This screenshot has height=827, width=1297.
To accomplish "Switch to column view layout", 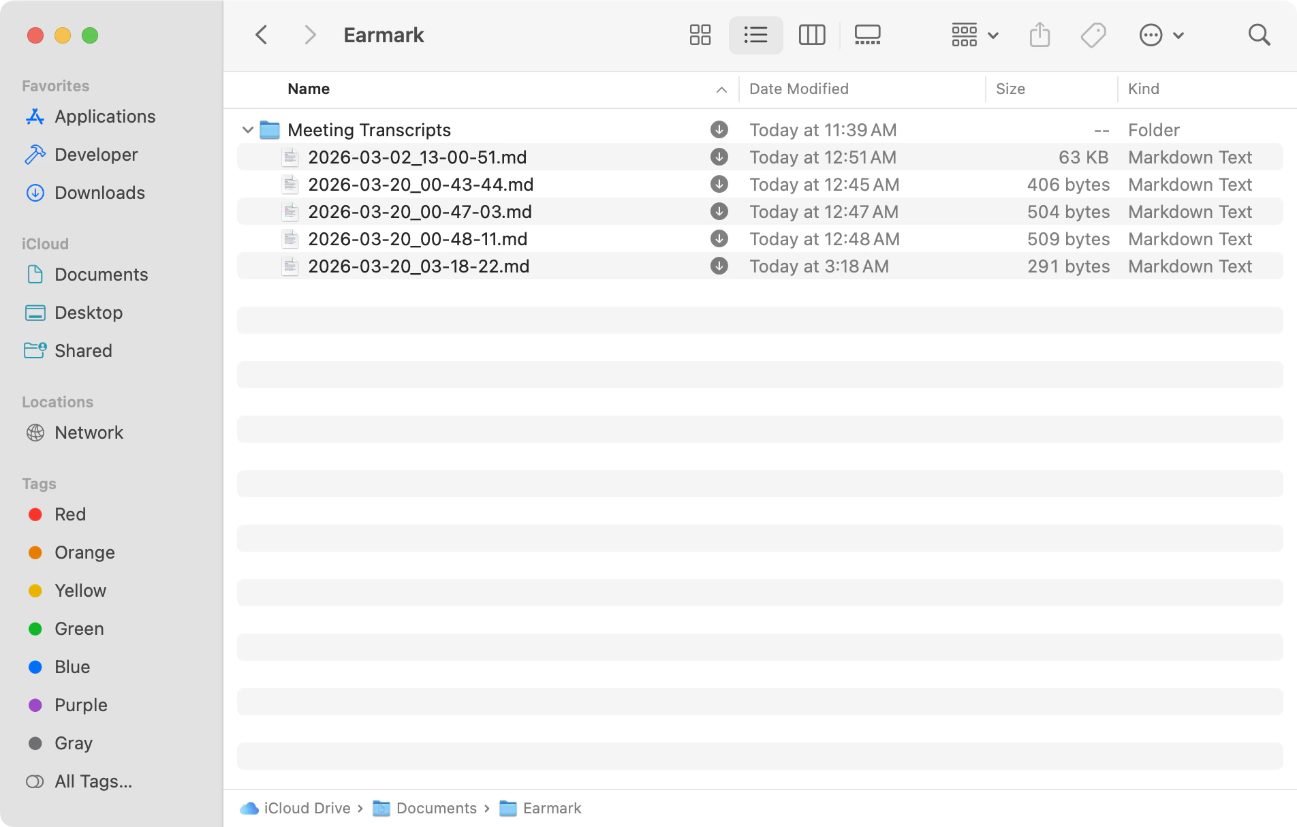I will point(811,35).
